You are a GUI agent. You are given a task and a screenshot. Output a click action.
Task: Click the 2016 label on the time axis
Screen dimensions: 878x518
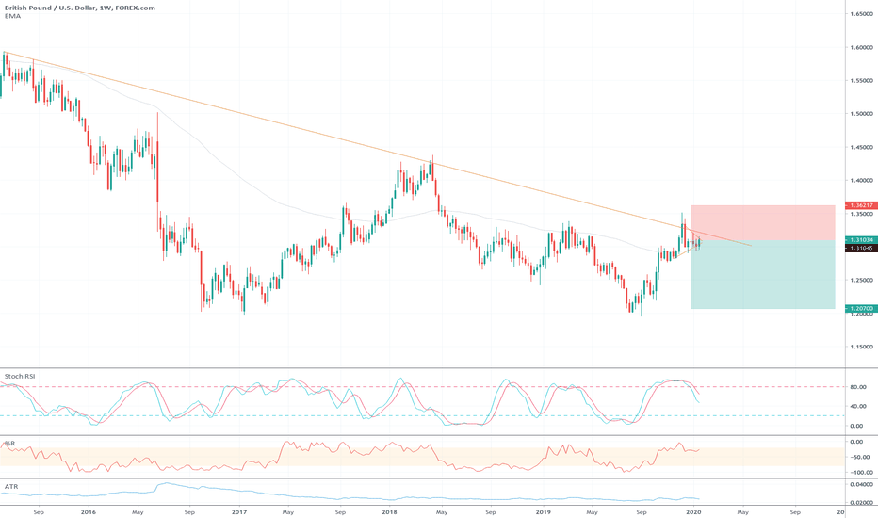pyautogui.click(x=89, y=512)
